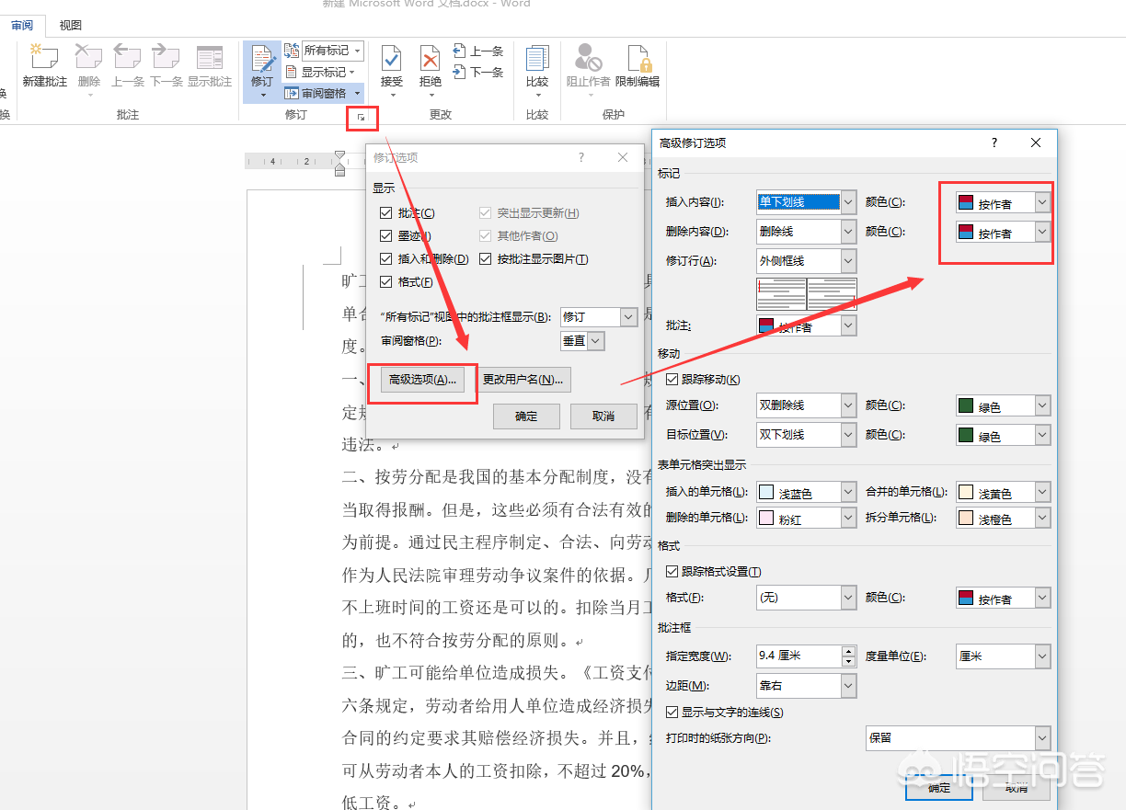Click the 高级选项(A)... button
The width and height of the screenshot is (1126, 810).
pos(422,380)
